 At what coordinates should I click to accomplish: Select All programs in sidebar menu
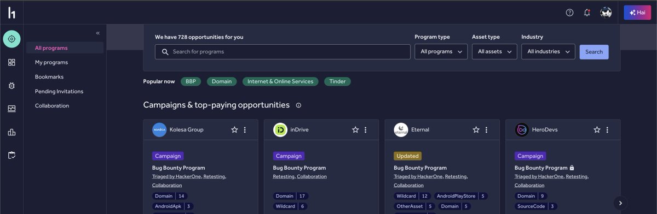(x=65, y=48)
